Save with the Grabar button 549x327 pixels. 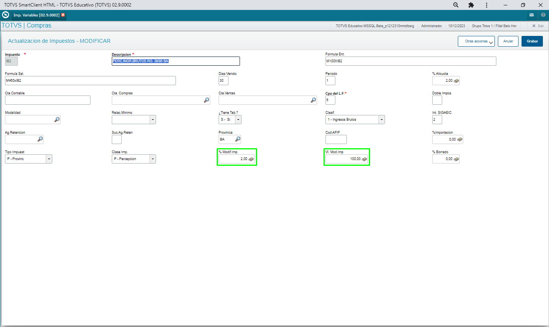coord(532,41)
